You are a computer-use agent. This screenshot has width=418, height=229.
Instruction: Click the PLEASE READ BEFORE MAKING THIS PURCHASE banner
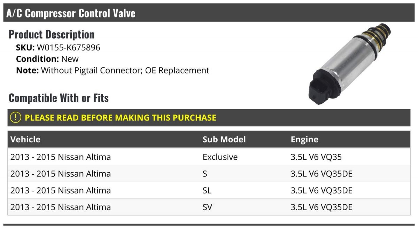coord(209,118)
